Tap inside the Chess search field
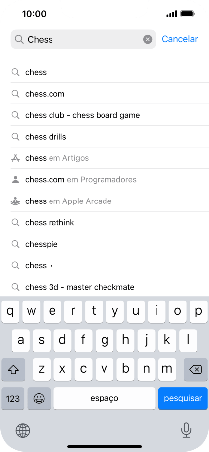209x452 pixels. point(83,39)
